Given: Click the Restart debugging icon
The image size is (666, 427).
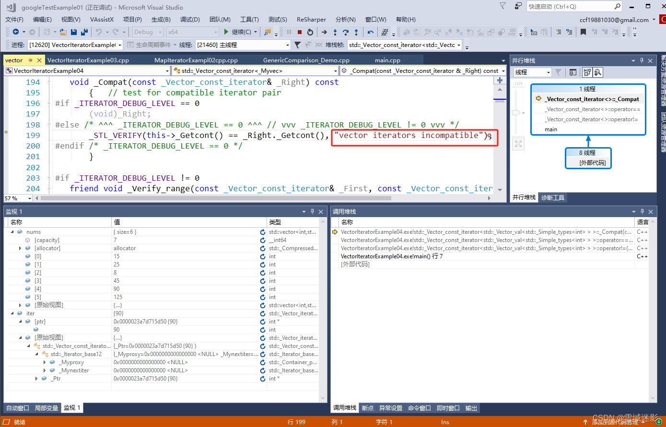Looking at the screenshot, I should pos(310,32).
